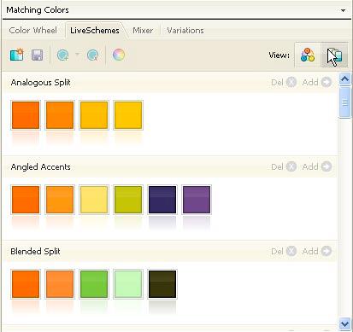This screenshot has height=332, width=353.
Task: Click Del X icon for Analogous Split
Action: pyautogui.click(x=291, y=82)
